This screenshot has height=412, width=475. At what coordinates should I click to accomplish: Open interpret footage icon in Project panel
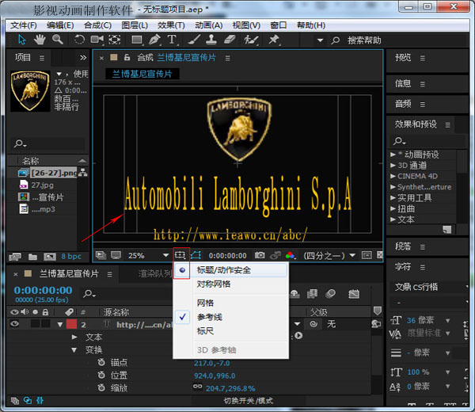pyautogui.click(x=15, y=257)
